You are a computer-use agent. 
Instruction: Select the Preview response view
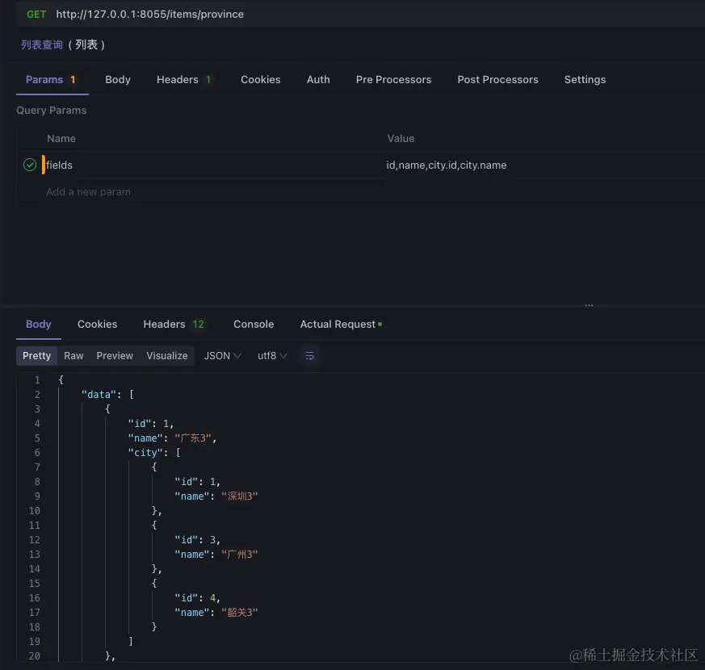[115, 356]
